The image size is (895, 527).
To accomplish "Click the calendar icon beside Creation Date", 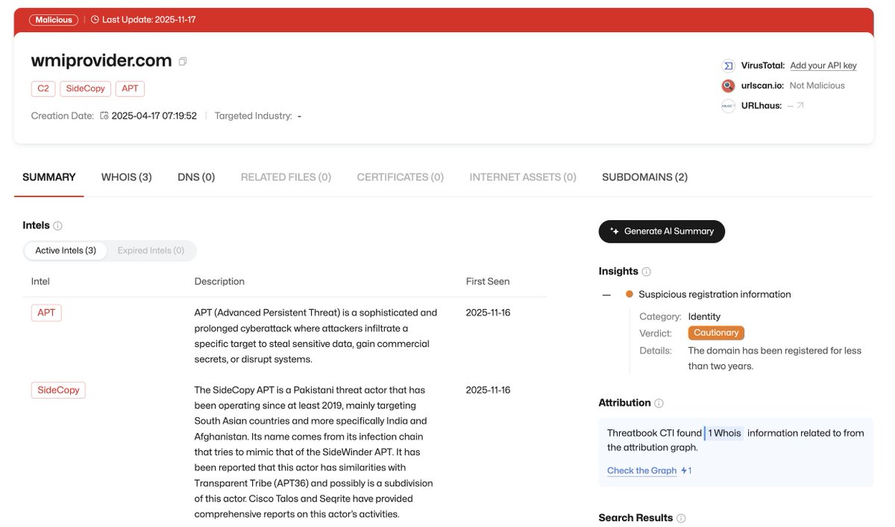I will (104, 116).
